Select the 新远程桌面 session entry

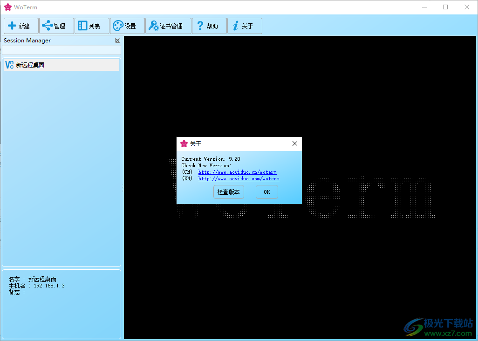(61, 65)
